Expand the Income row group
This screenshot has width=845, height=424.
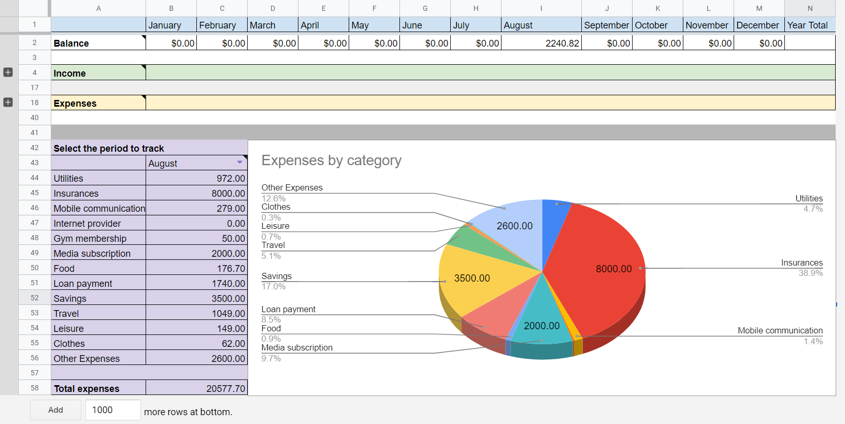[x=8, y=72]
